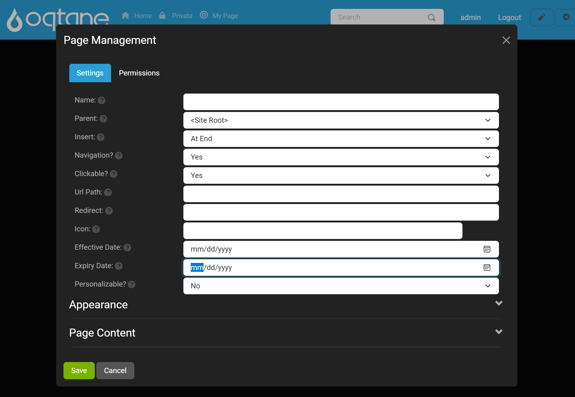Click the Page Content heading

click(102, 333)
